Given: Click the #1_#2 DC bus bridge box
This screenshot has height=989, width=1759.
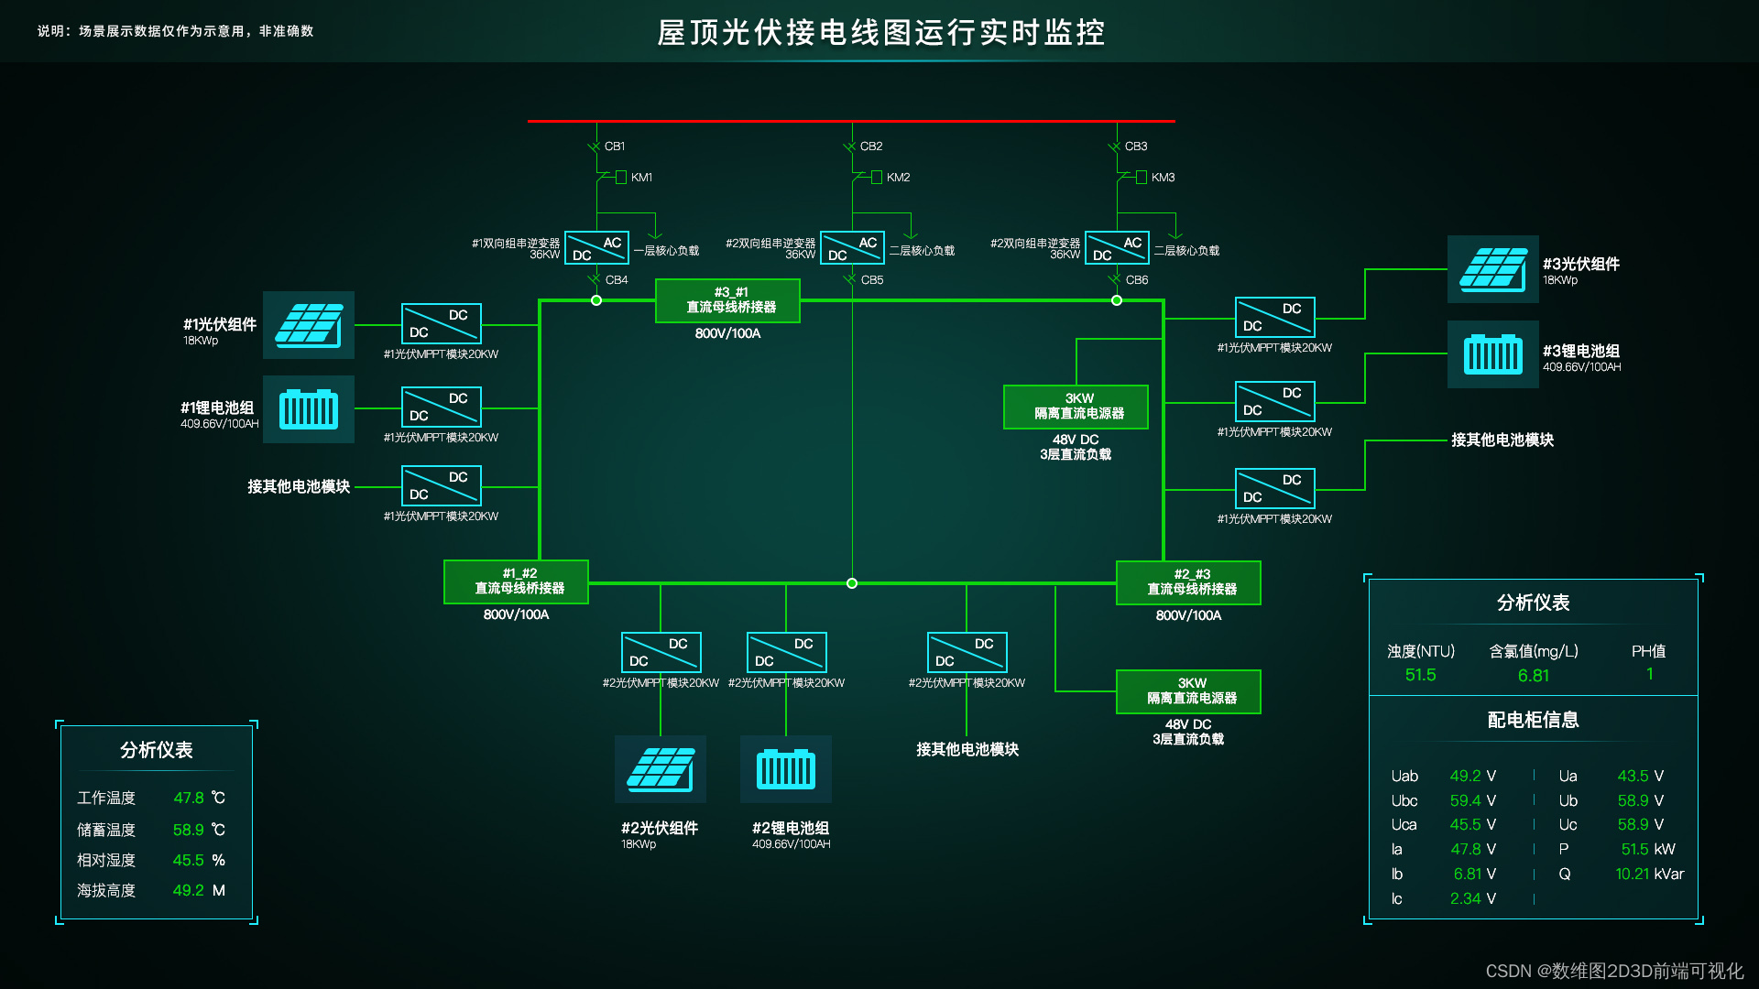Looking at the screenshot, I should pyautogui.click(x=516, y=581).
